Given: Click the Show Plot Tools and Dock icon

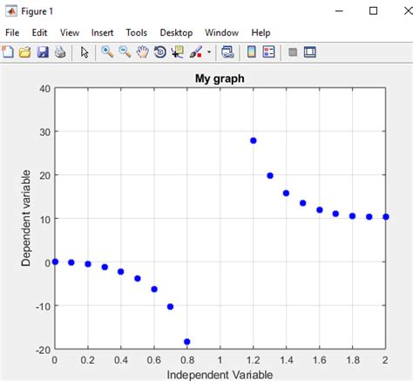Looking at the screenshot, I should point(310,52).
